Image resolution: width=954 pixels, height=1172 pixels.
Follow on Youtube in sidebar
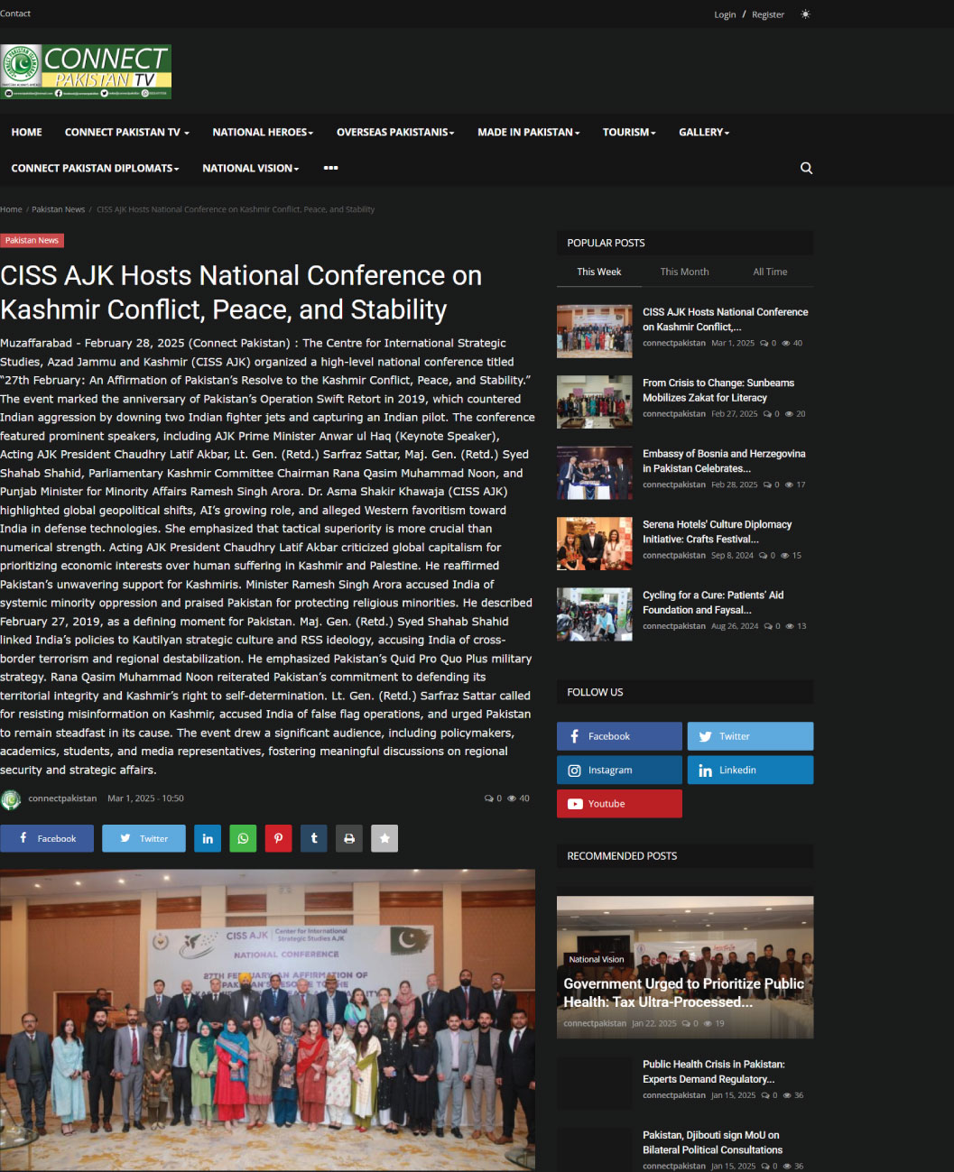coord(619,804)
